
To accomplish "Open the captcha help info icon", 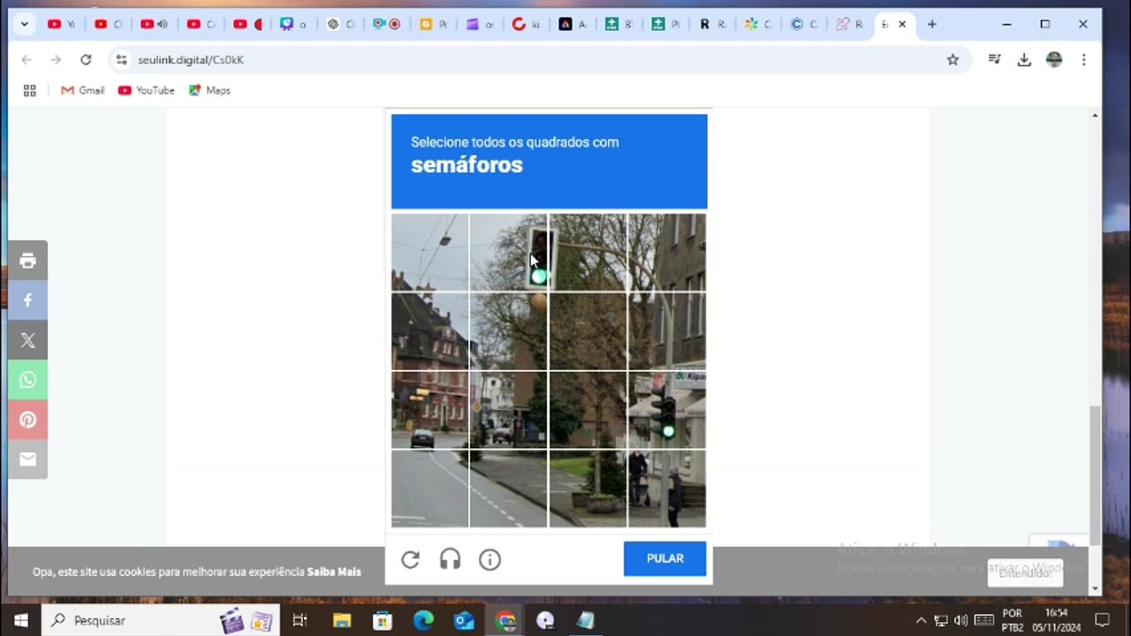I will point(490,559).
